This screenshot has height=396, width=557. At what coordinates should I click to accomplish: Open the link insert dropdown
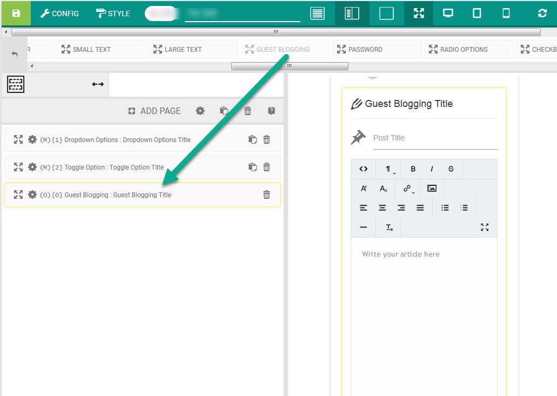click(x=408, y=189)
